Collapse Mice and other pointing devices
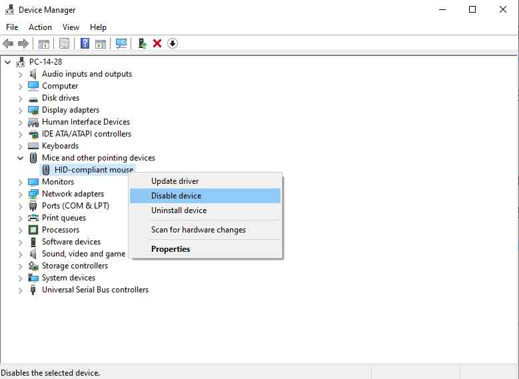This screenshot has height=379, width=519. coord(21,159)
